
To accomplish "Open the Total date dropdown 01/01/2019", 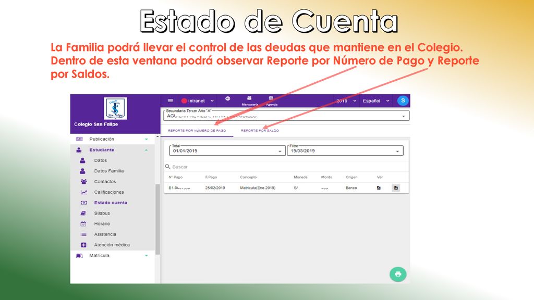I will pos(227,151).
